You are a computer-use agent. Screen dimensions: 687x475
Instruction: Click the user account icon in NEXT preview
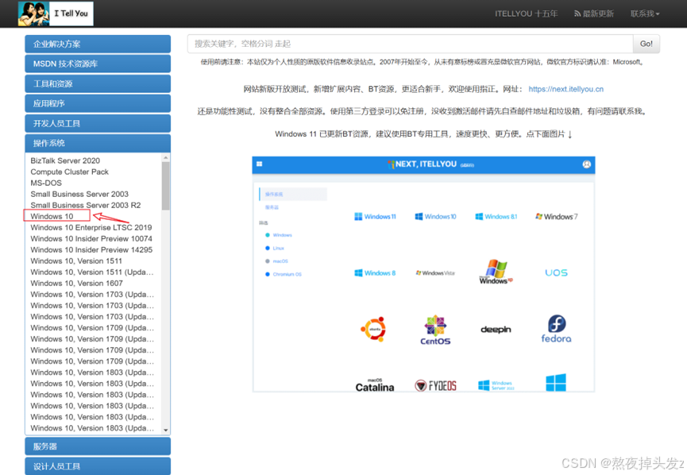587,164
